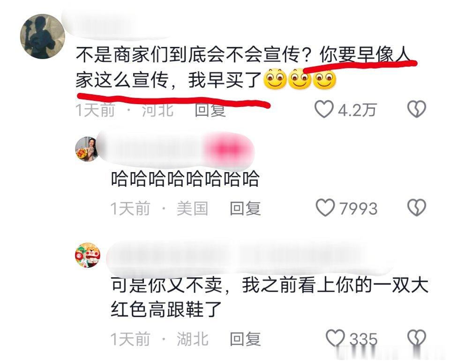Screen dimensions: 450x364
Task: Reply to the 哈哈哈哈 comment from 美国
Action: pyautogui.click(x=245, y=208)
